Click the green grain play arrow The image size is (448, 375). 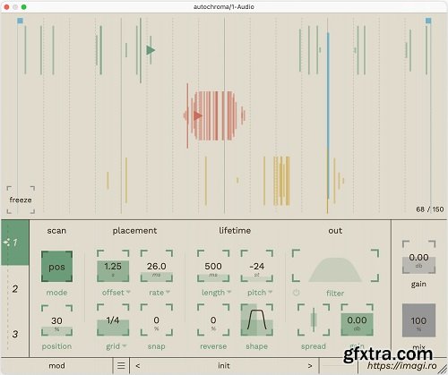151,50
